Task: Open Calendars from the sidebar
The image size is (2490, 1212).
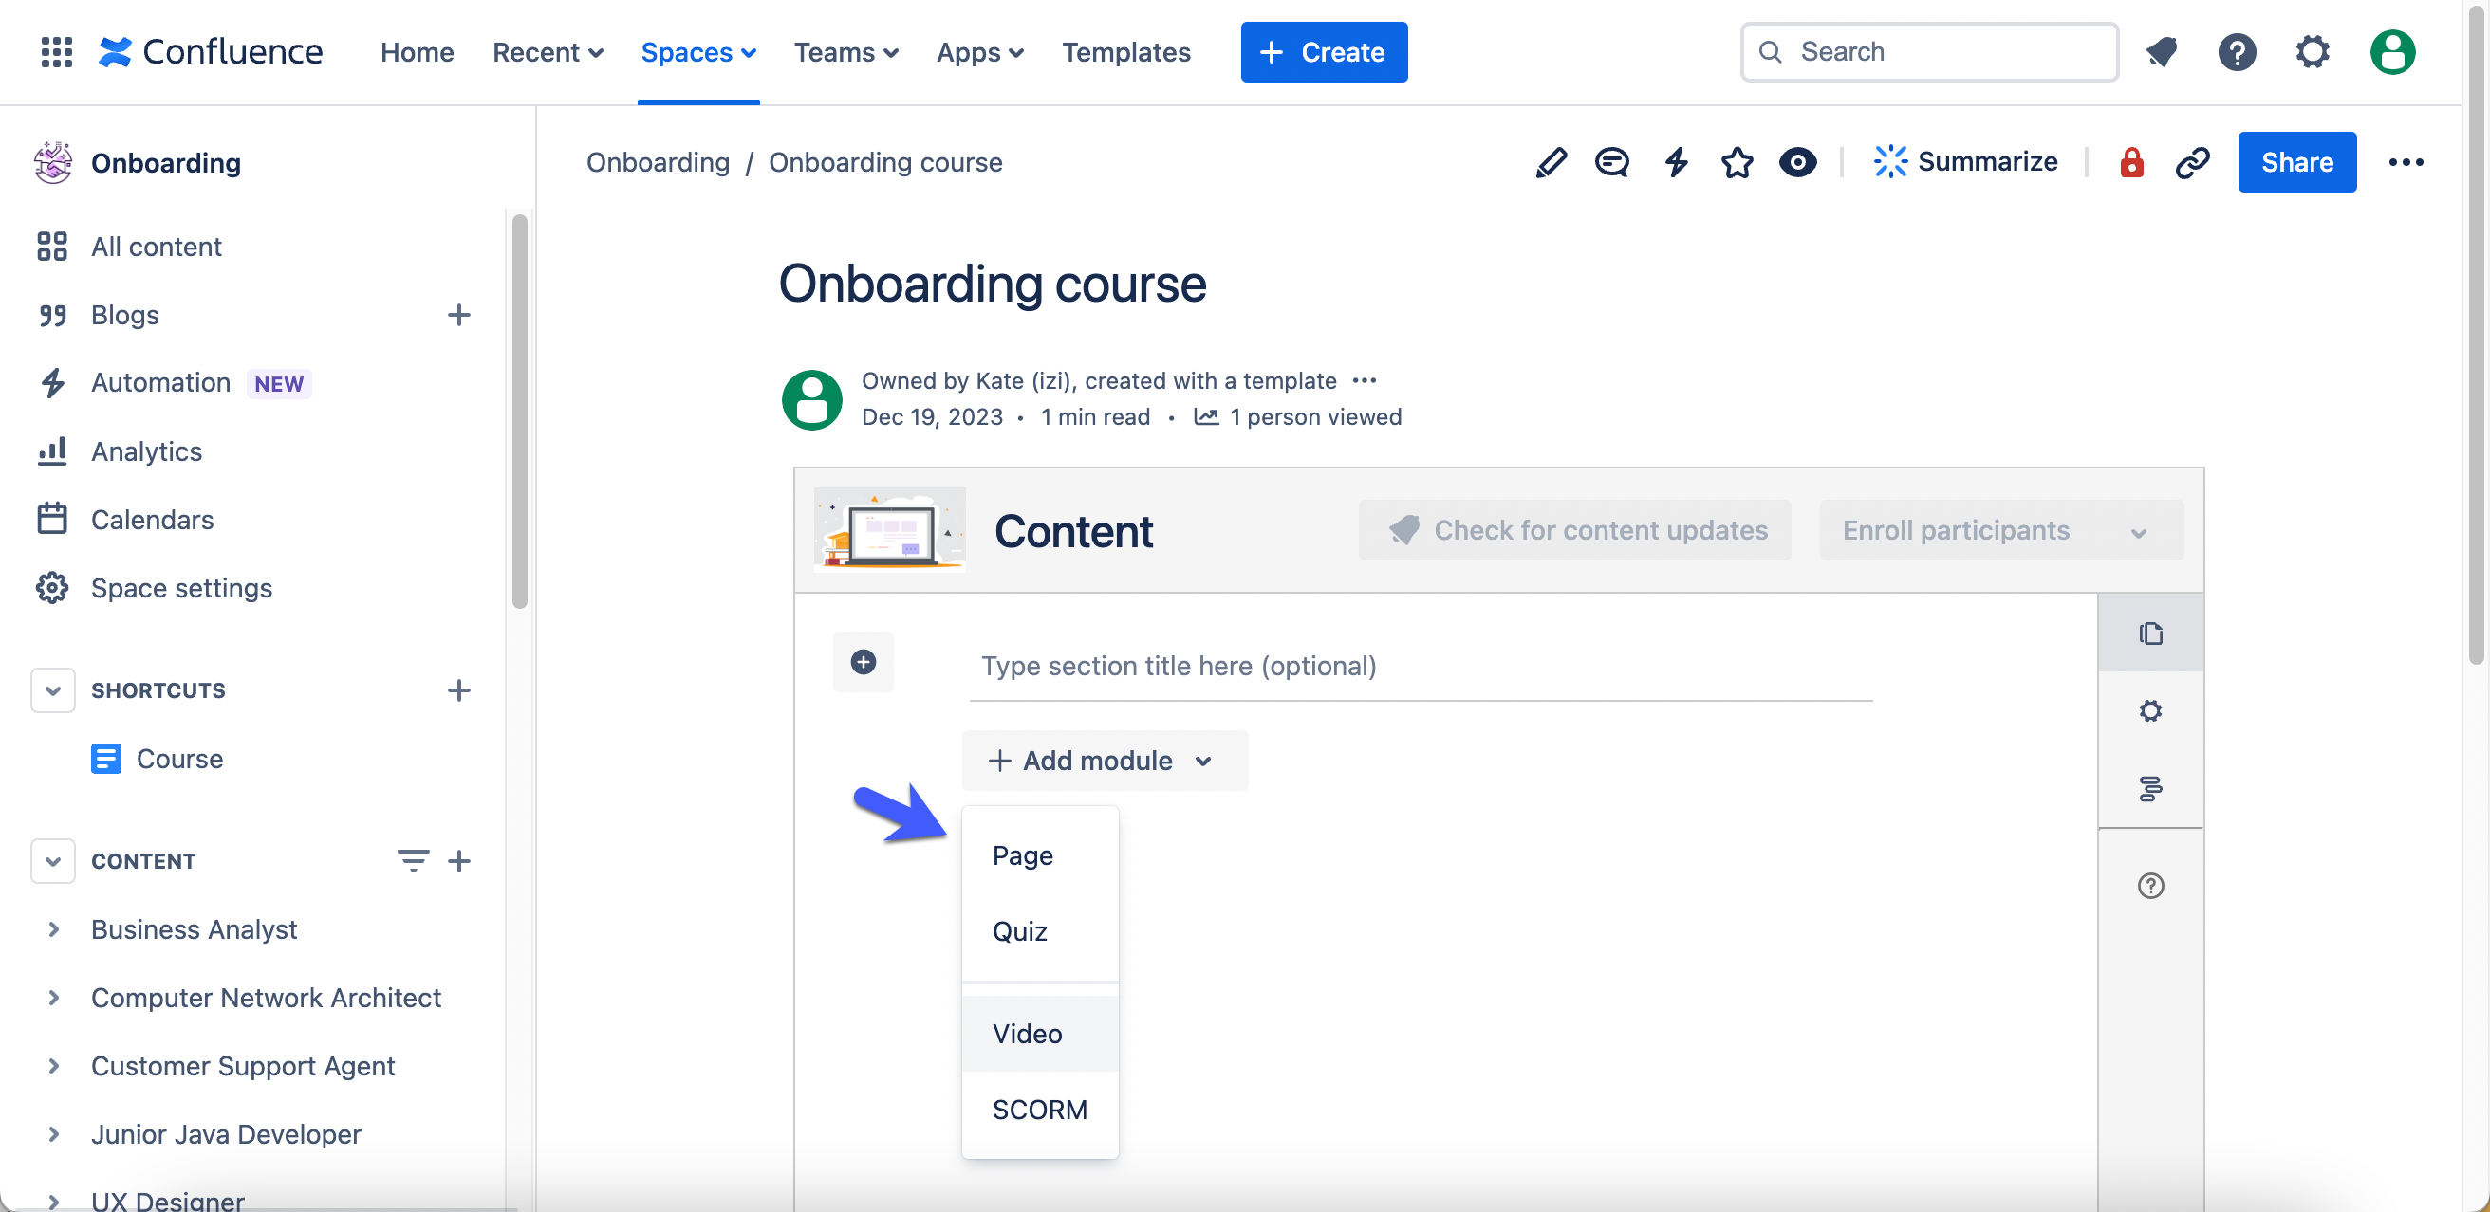Action: pos(152,519)
